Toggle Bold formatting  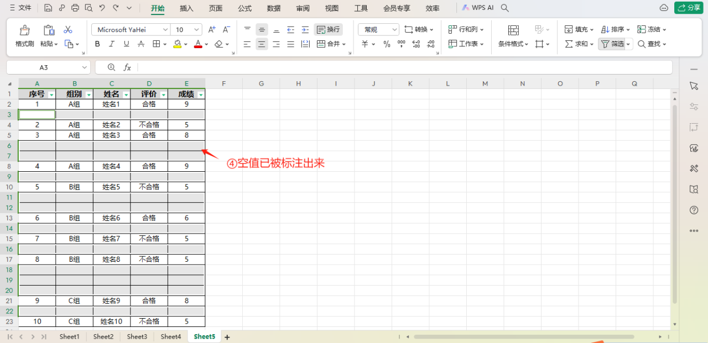tap(98, 44)
